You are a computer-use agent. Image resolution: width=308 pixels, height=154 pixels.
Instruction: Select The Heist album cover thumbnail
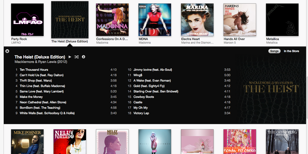point(70,20)
